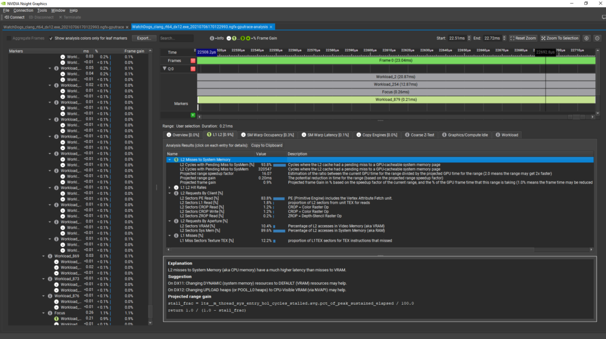The width and height of the screenshot is (606, 339).
Task: Click the red toggle icon on Q:0 row
Action: click(x=193, y=69)
